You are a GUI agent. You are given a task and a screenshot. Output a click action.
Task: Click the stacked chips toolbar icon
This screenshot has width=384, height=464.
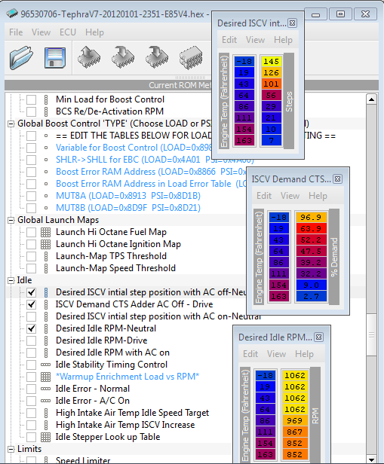[x=191, y=57]
